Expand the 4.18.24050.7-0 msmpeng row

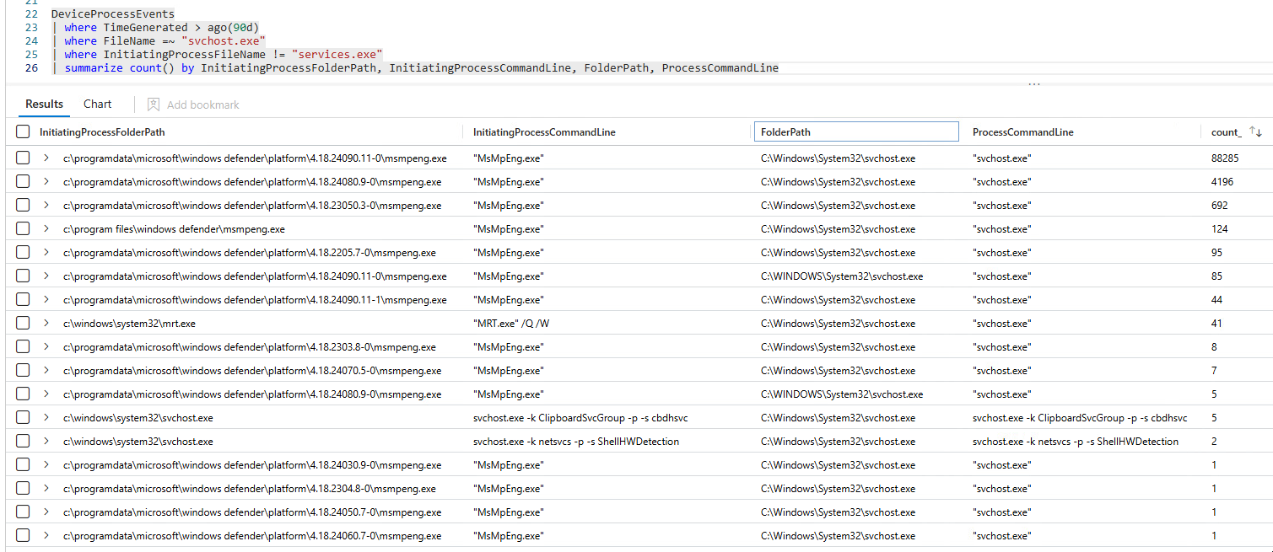pos(46,512)
